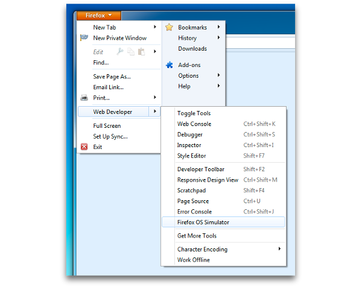Open the Firefox button dropdown
This screenshot has height=287, width=362.
point(98,16)
